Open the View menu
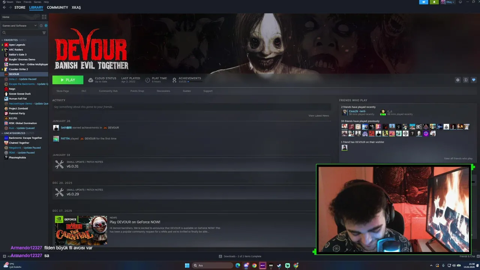 click(x=18, y=2)
